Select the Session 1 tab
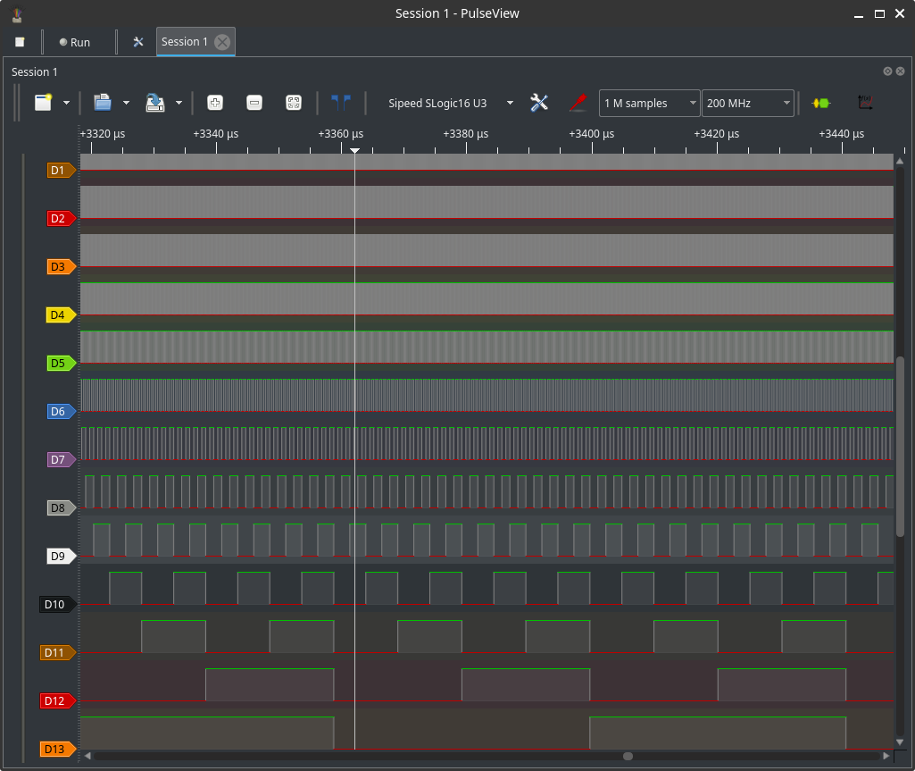Viewport: 915px width, 771px height. click(185, 42)
